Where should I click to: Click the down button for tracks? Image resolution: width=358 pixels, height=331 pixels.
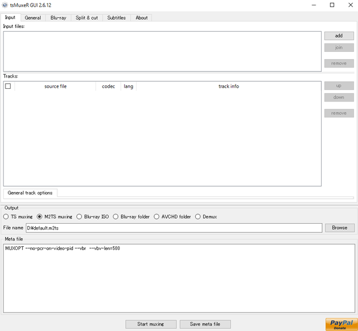click(339, 97)
